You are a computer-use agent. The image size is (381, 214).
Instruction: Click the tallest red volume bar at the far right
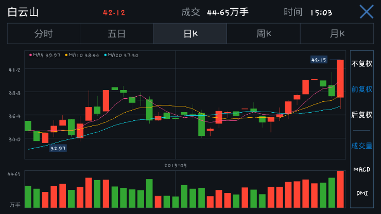(340, 189)
